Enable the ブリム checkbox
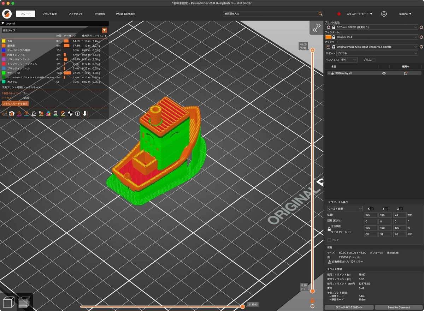This screenshot has width=424, height=311. (374, 60)
